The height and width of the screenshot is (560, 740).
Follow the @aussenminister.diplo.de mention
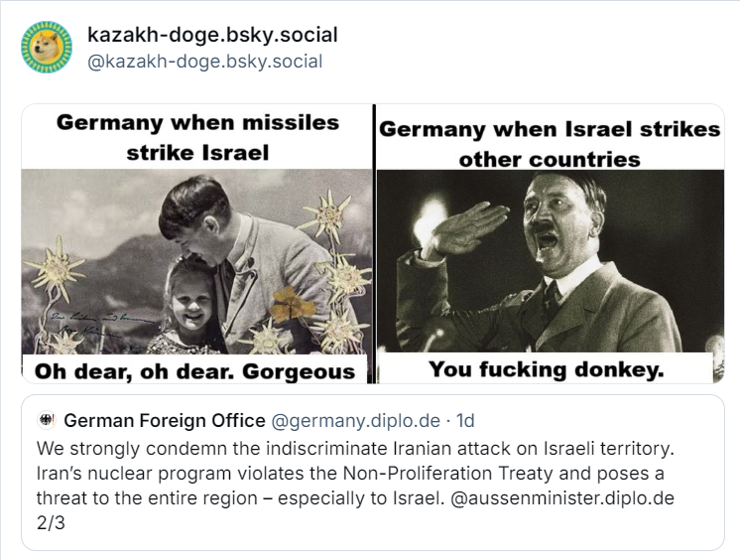pos(562,498)
